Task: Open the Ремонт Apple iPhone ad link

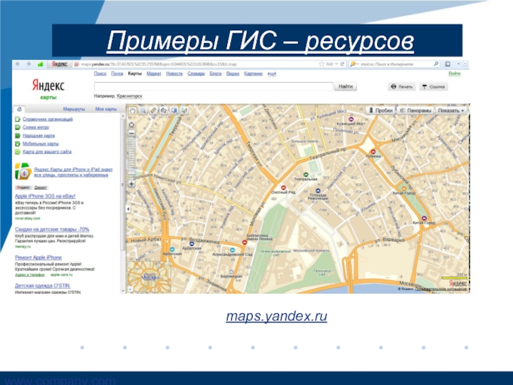Action: (x=38, y=258)
